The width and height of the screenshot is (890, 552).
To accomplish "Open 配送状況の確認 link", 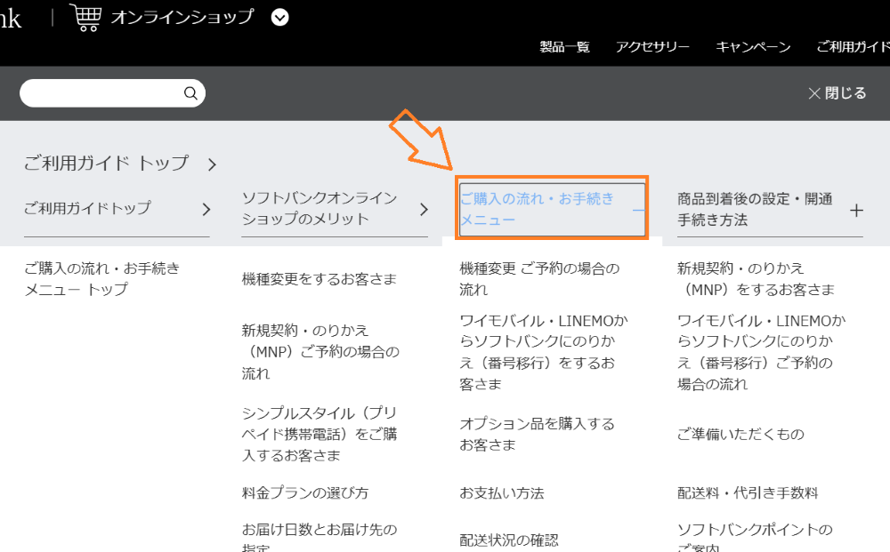I will point(509,540).
